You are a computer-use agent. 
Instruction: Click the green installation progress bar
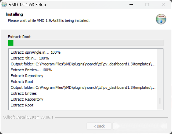86,43
